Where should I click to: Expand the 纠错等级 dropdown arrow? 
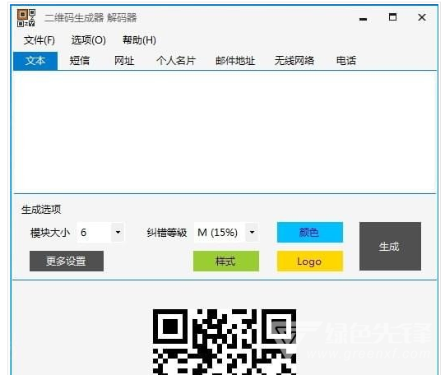pos(252,232)
